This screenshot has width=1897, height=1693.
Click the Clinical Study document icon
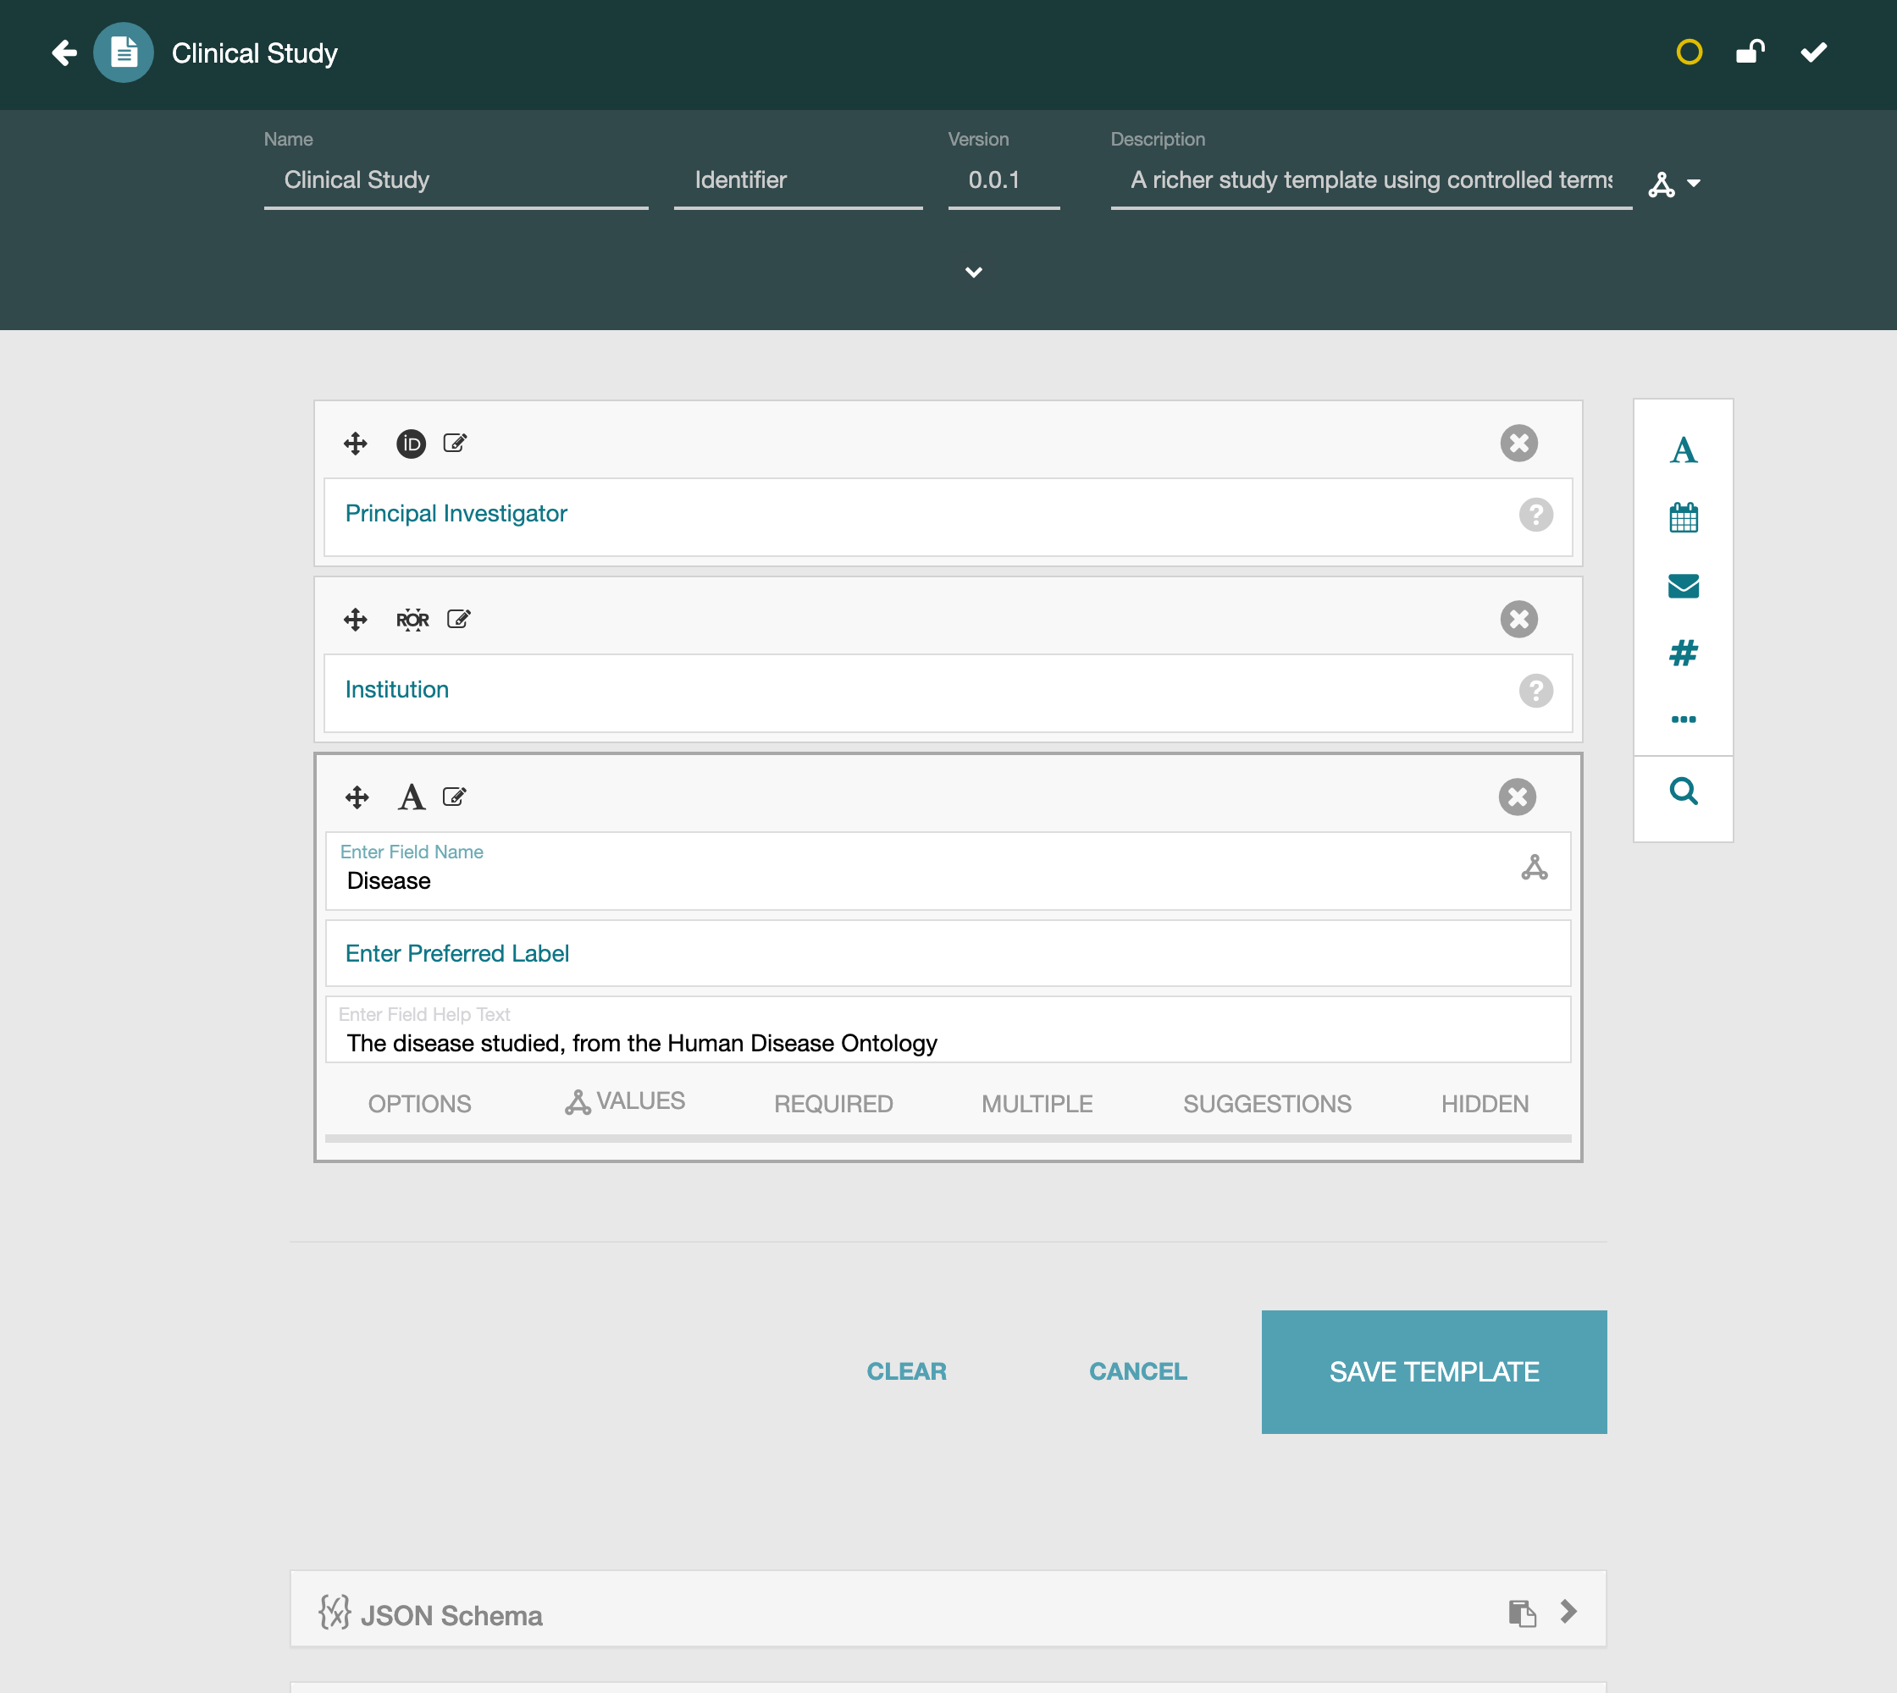(x=124, y=53)
